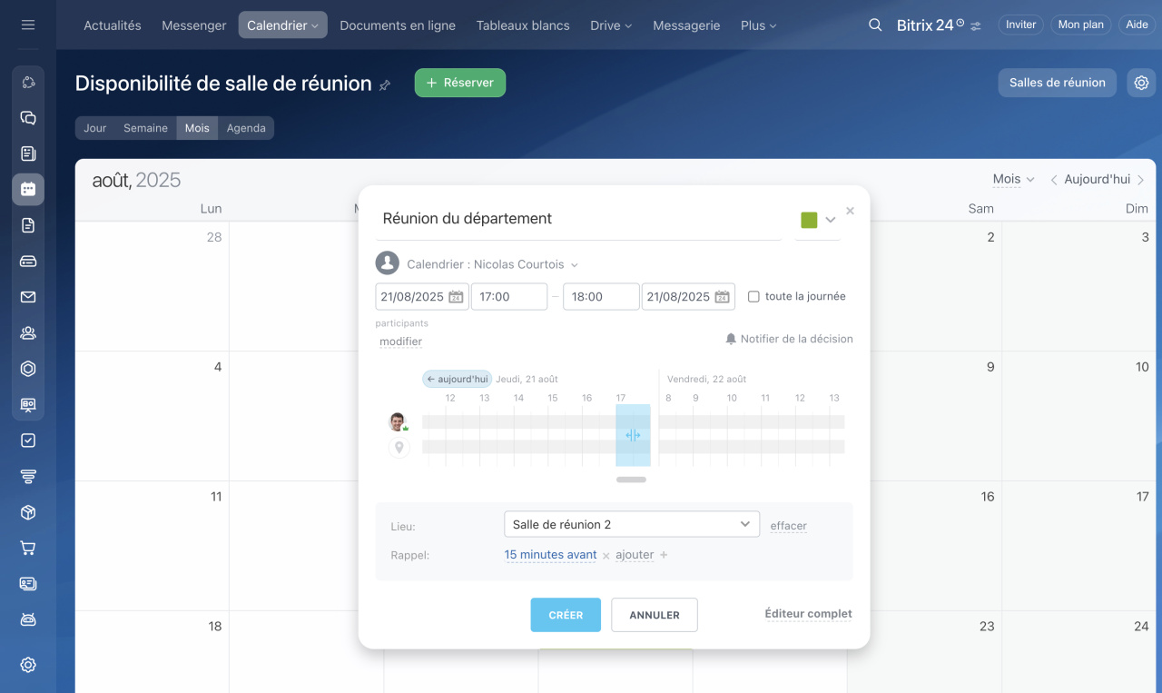
Task: Open start date calendar picker icon
Action: pyautogui.click(x=456, y=297)
